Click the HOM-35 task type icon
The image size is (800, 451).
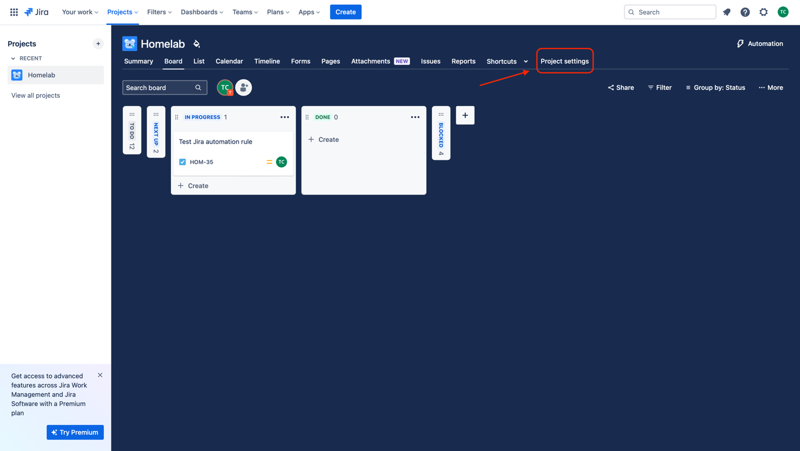(183, 162)
